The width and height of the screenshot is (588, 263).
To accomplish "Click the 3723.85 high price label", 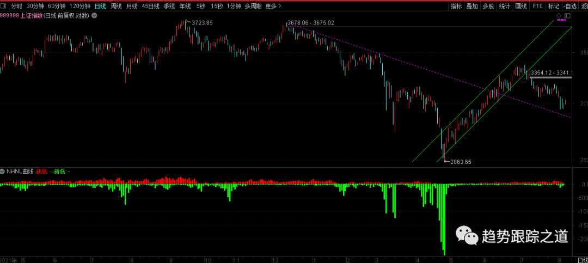I will (202, 22).
